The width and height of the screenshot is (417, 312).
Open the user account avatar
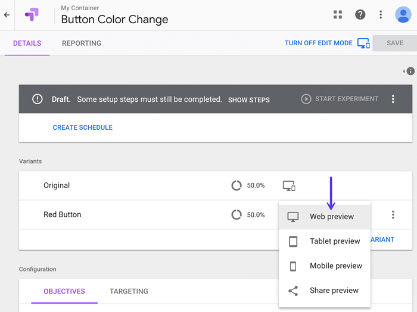(x=403, y=15)
